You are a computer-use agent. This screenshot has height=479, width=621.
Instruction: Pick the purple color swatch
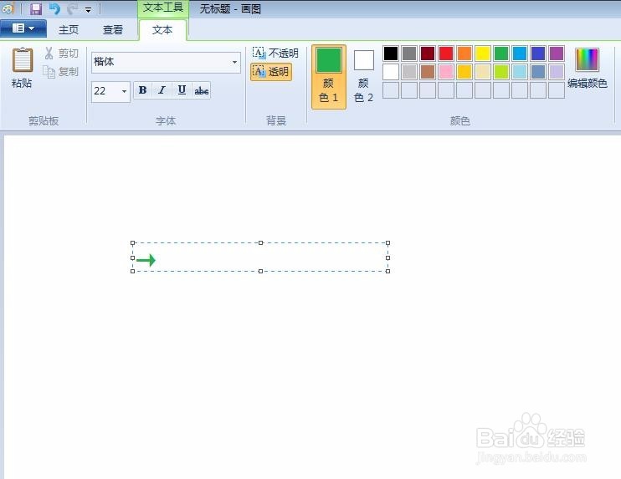(557, 54)
